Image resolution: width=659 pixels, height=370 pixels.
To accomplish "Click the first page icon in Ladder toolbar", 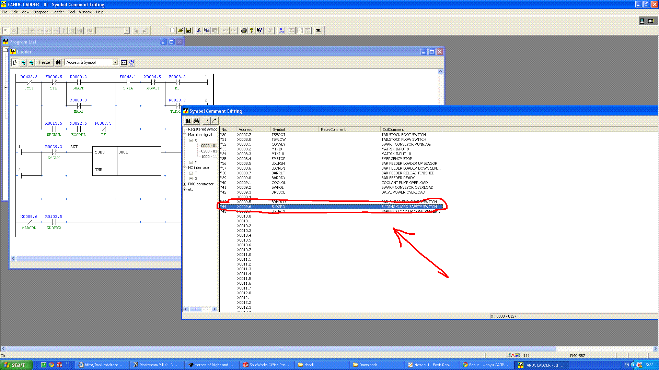I will 15,63.
